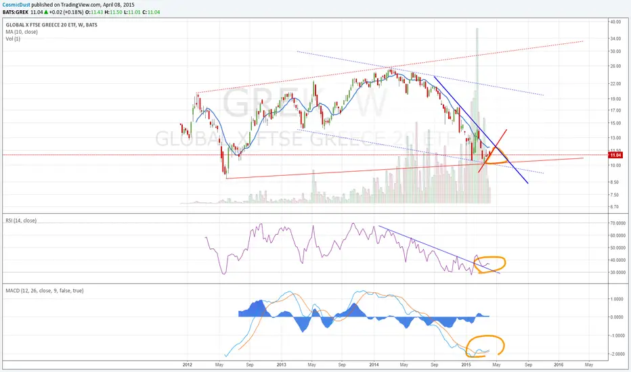Click the 0.0000 MACD scale label
631x372 pixels.
(617, 317)
